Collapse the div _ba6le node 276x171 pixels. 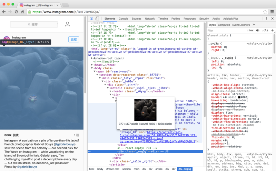point(102,81)
